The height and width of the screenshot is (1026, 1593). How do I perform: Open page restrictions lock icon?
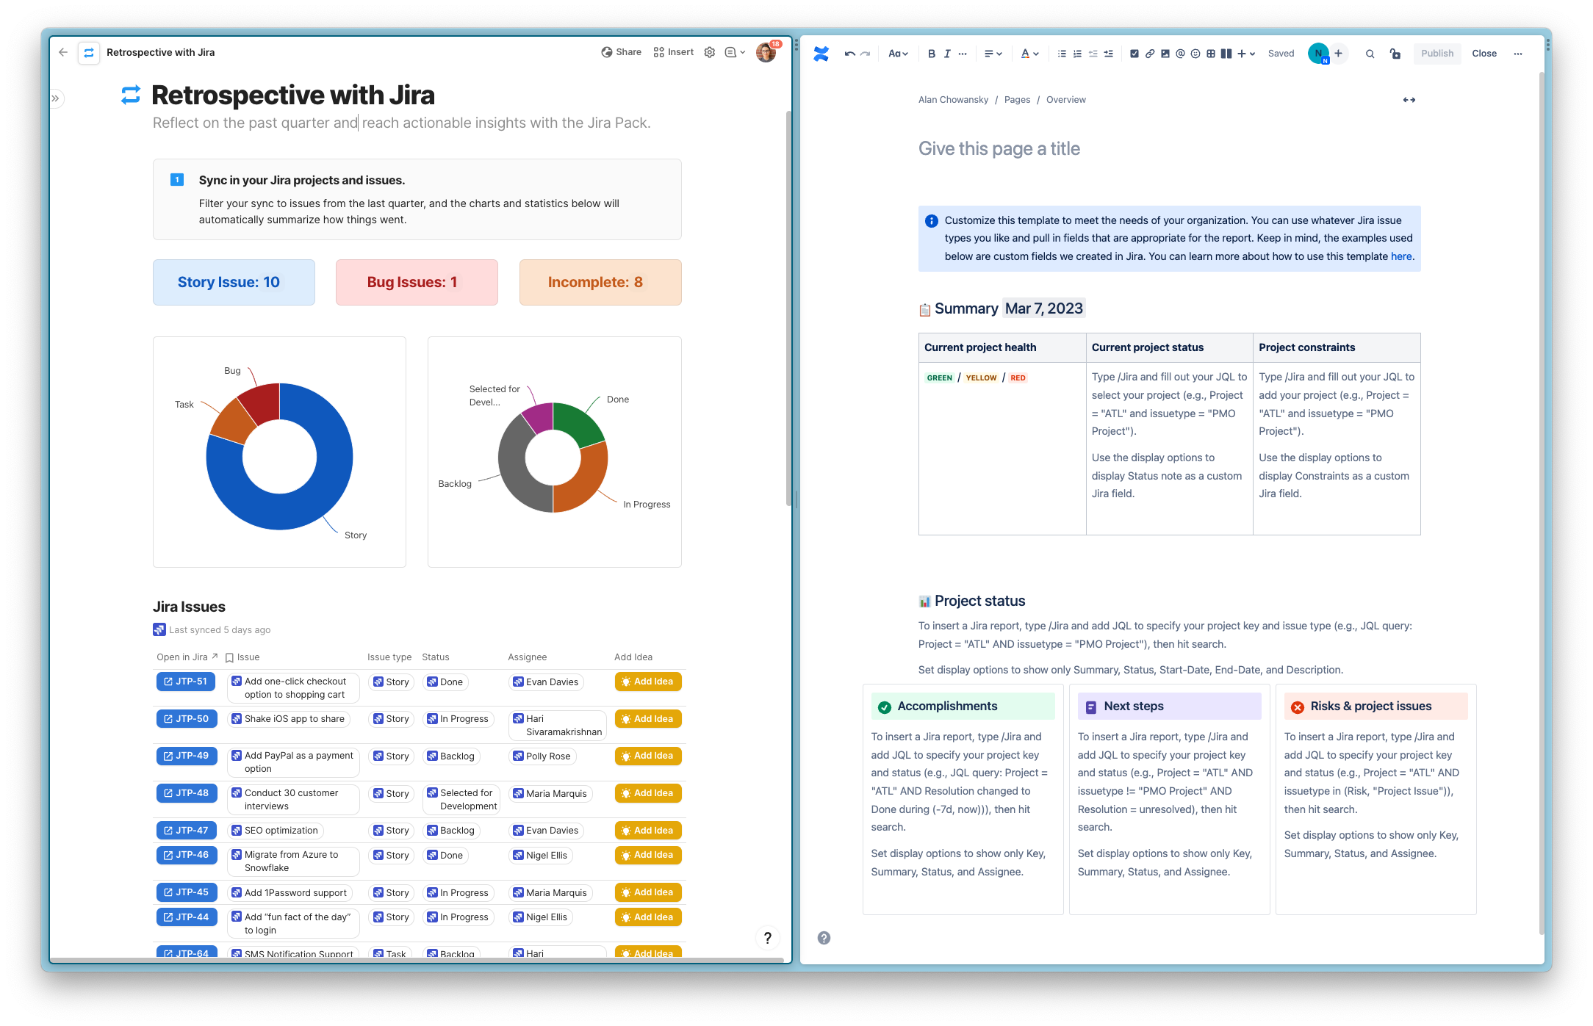tap(1395, 54)
